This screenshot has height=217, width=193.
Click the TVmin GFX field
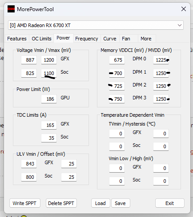pyautogui.click(x=117, y=134)
